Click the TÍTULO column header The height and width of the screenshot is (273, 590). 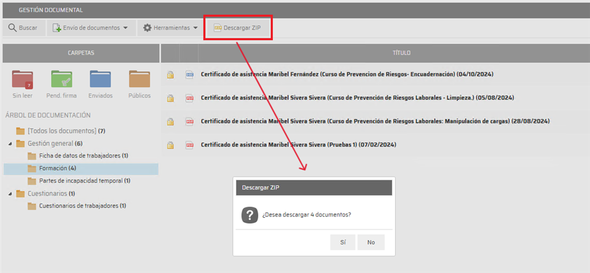[401, 53]
